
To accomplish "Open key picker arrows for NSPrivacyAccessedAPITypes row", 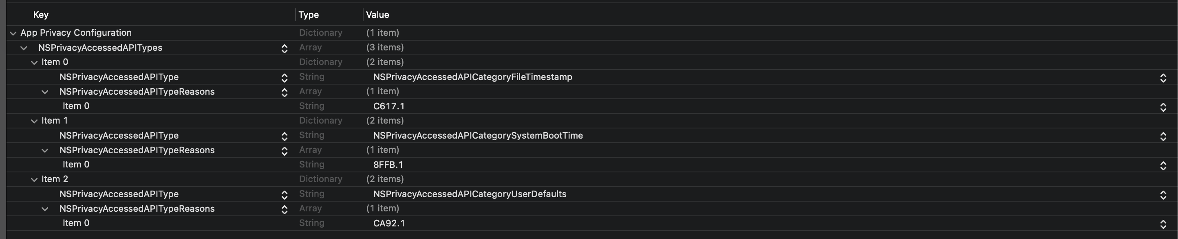I will [x=284, y=48].
